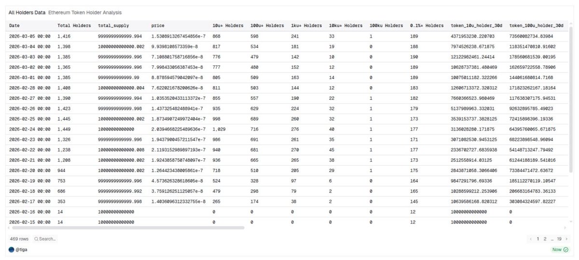The width and height of the screenshot is (579, 260).
Task: Click the horizontal scrollbar thumb under the table
Action: pos(128,228)
